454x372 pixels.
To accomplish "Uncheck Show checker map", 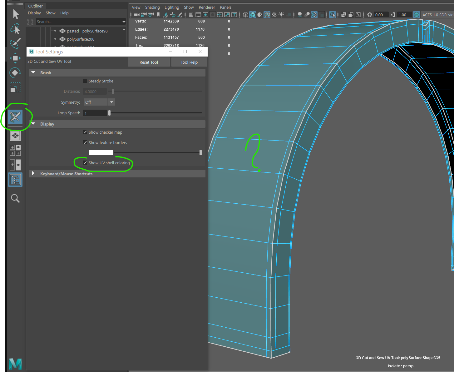I will [x=85, y=132].
